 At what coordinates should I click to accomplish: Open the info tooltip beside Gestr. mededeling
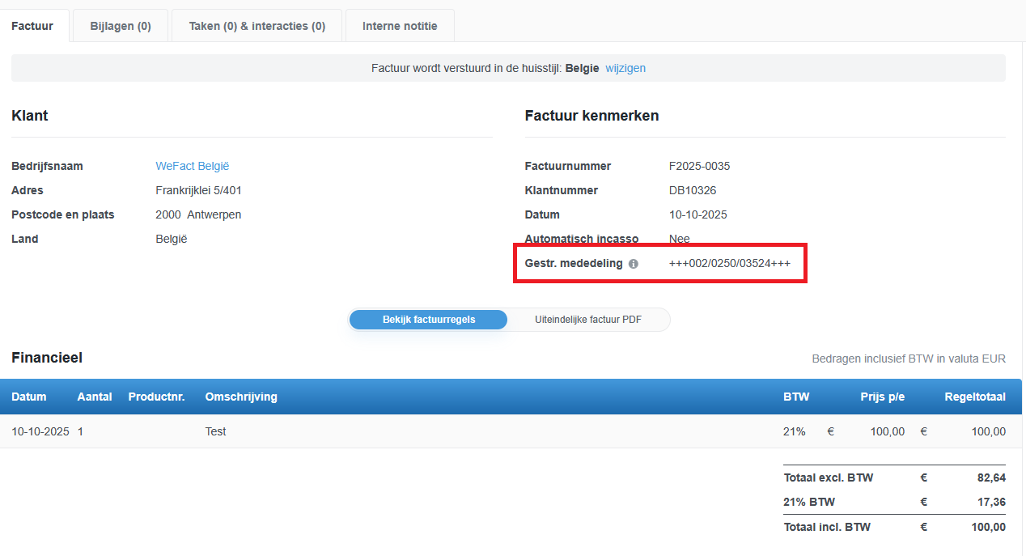click(634, 263)
